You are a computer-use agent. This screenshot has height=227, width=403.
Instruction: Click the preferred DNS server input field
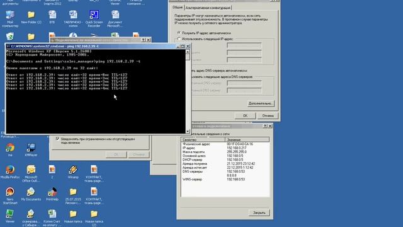(x=244, y=83)
